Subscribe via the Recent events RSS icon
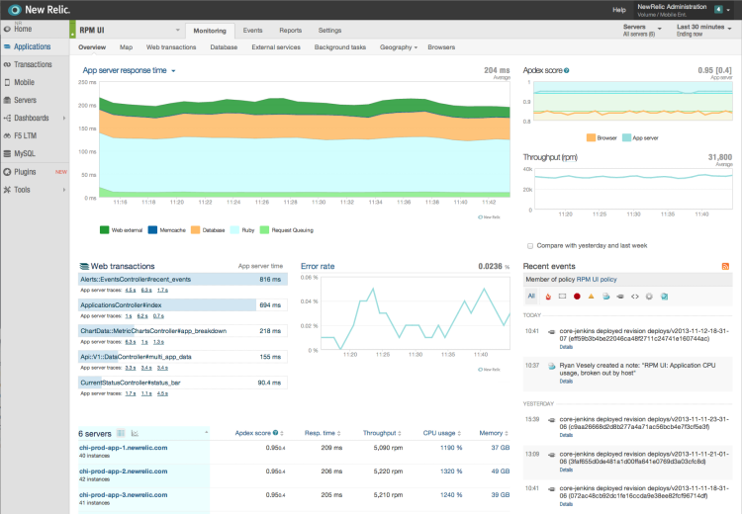Image resolution: width=742 pixels, height=514 pixels. pyautogui.click(x=725, y=266)
